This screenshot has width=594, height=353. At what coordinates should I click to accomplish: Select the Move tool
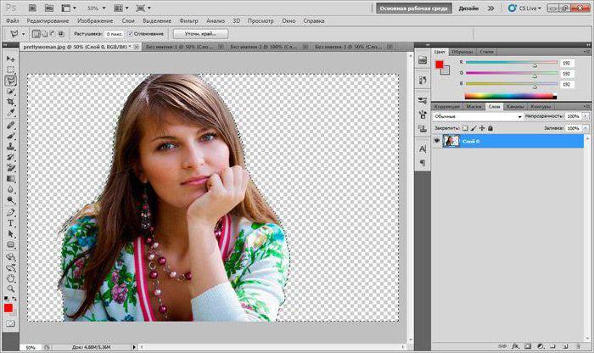tap(10, 59)
